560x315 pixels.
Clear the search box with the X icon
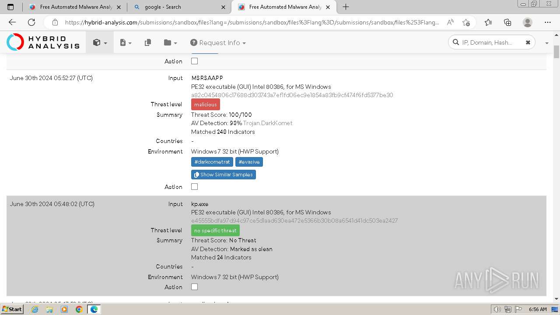pos(528,42)
